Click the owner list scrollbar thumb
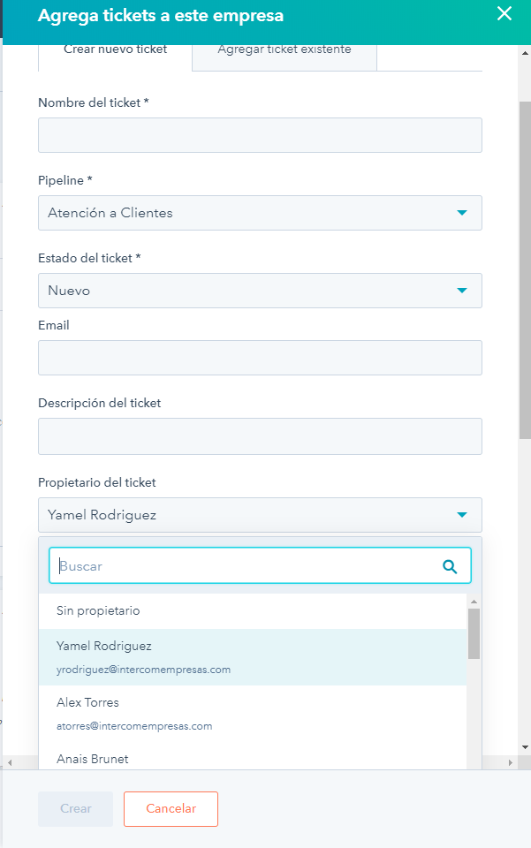Viewport: 531px width, 848px height. 474,633
